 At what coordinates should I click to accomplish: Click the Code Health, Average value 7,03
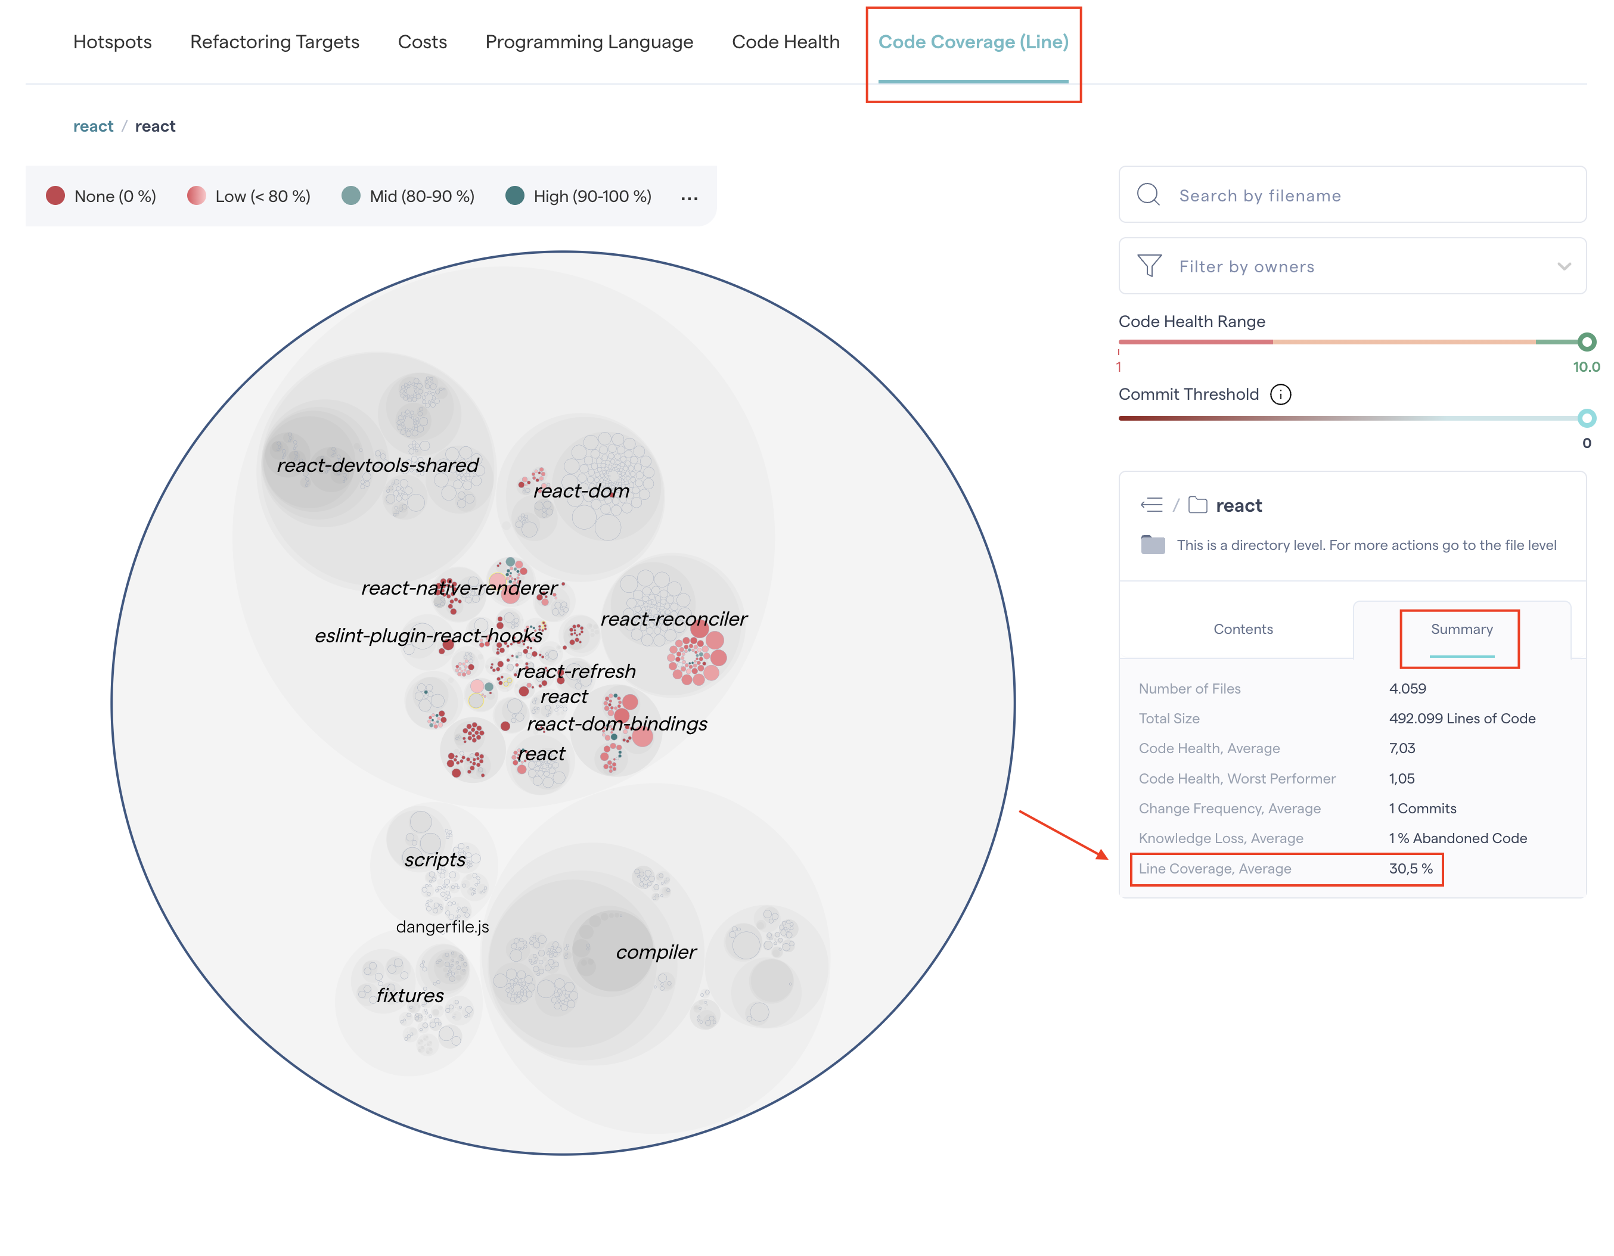1402,748
